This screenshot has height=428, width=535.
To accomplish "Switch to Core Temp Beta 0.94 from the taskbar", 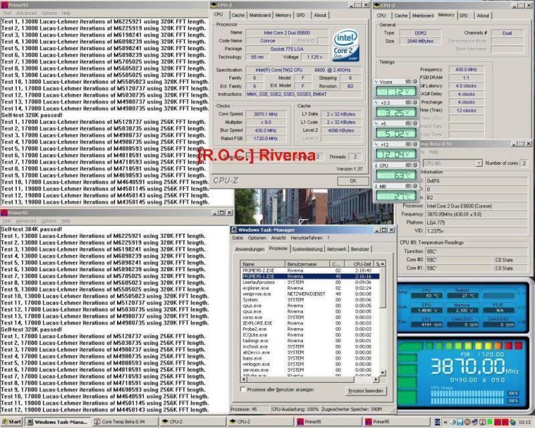I will [126, 422].
